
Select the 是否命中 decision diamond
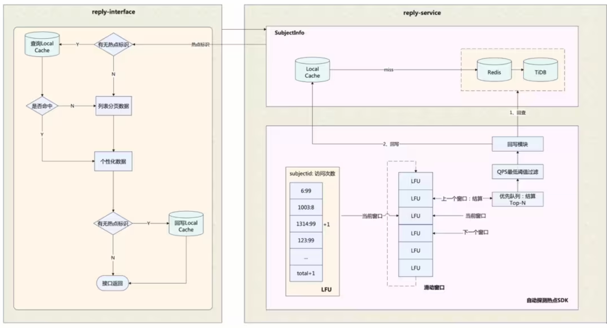[x=42, y=106]
